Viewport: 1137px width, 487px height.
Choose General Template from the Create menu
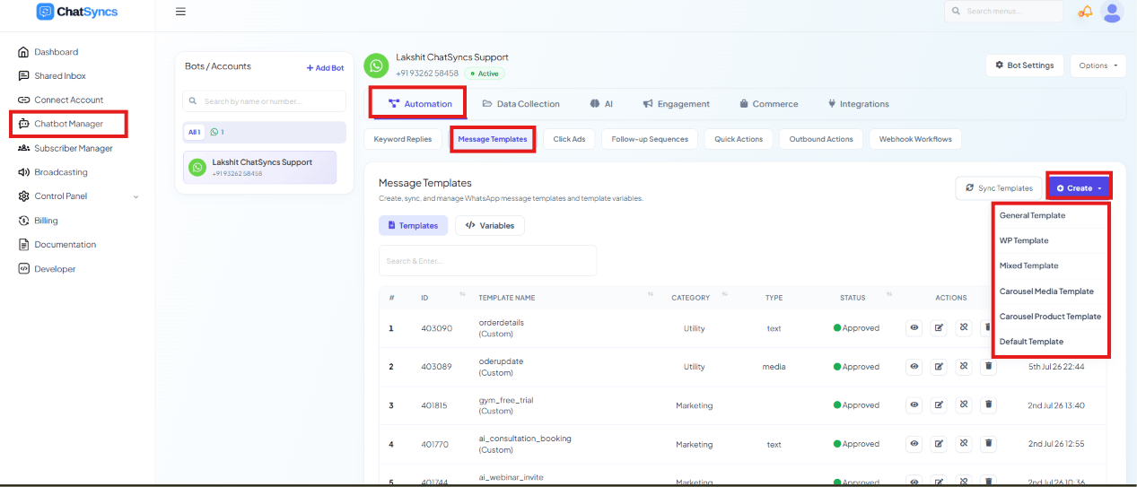[x=1033, y=215]
